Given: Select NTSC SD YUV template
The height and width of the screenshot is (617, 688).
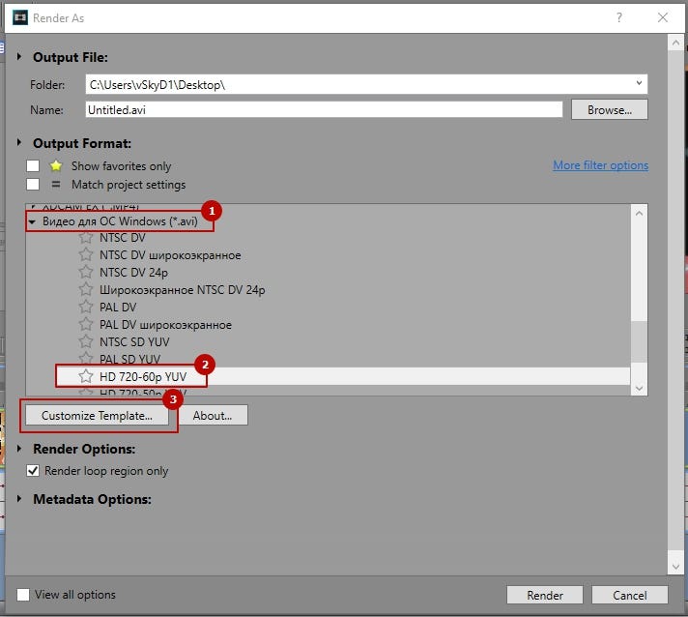Looking at the screenshot, I should pos(134,342).
